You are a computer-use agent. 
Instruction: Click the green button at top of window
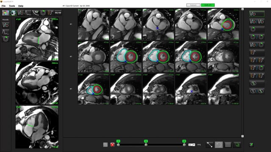208,5
